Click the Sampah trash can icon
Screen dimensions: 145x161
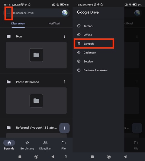(x=79, y=43)
